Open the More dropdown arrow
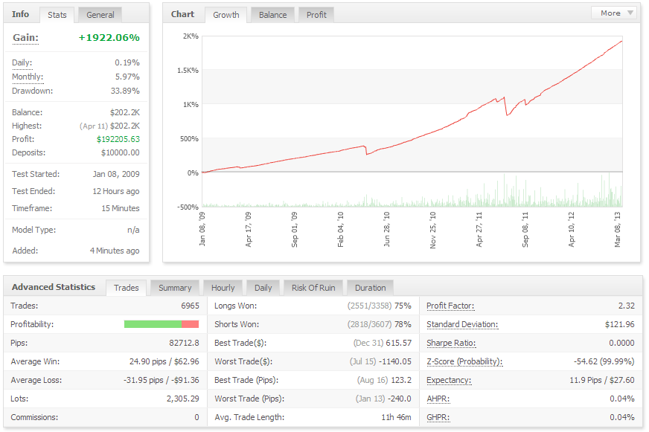The height and width of the screenshot is (432, 649). (x=630, y=13)
